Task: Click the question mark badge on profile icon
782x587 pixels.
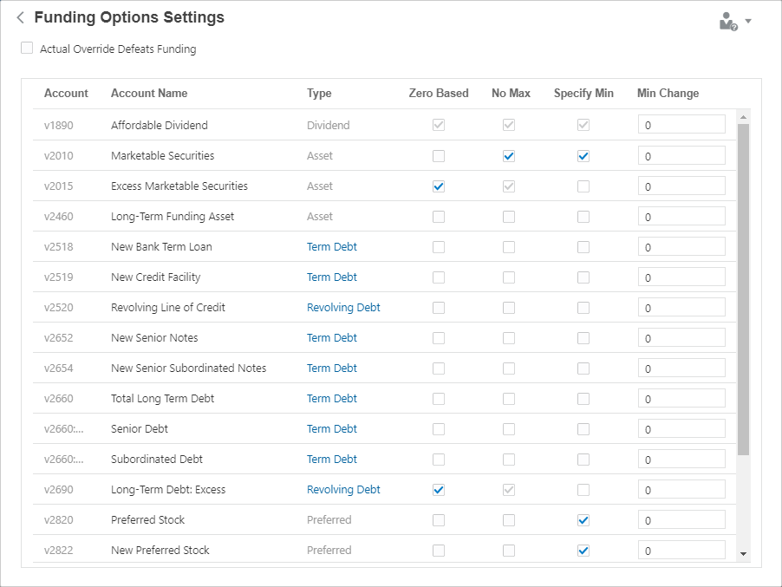Action: tap(735, 26)
